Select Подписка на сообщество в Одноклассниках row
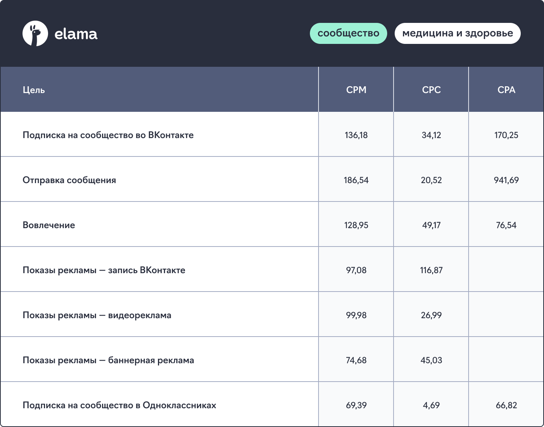Screen dimensions: 544x427 [272, 404]
